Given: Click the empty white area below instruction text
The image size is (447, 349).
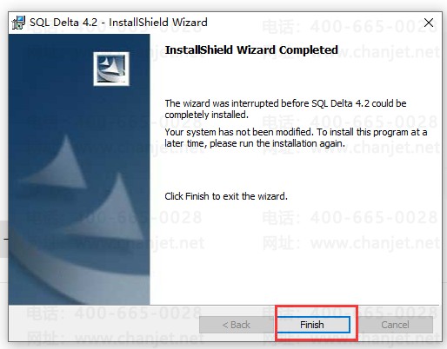Looking at the screenshot, I should point(296,252).
